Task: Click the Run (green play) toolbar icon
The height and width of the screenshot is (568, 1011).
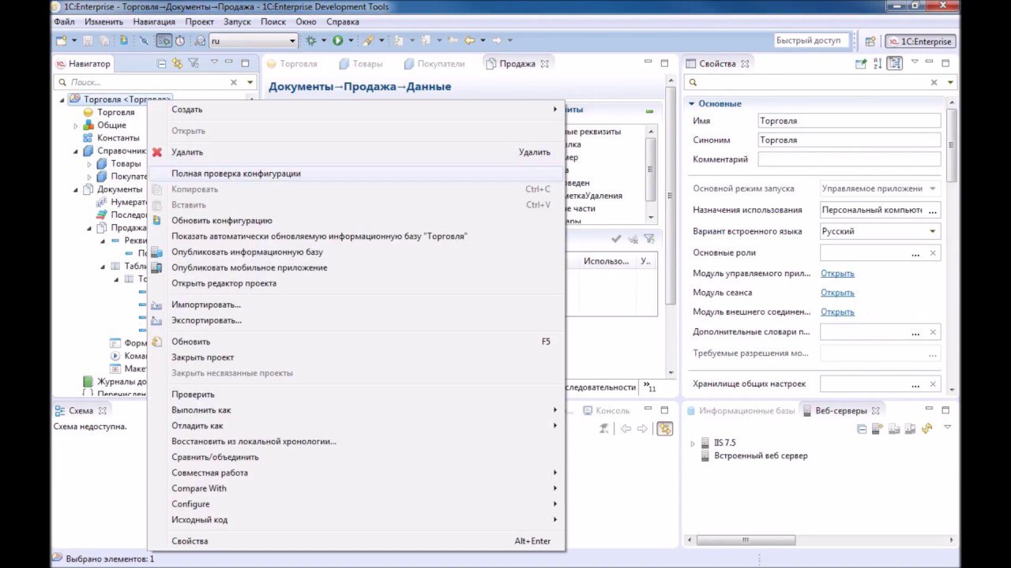Action: tap(337, 41)
